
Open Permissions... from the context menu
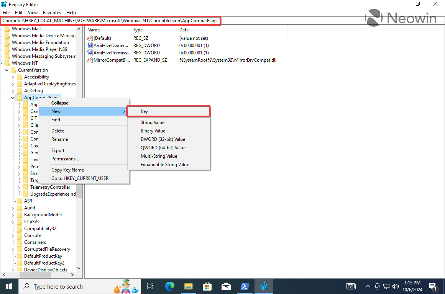pyautogui.click(x=84, y=159)
